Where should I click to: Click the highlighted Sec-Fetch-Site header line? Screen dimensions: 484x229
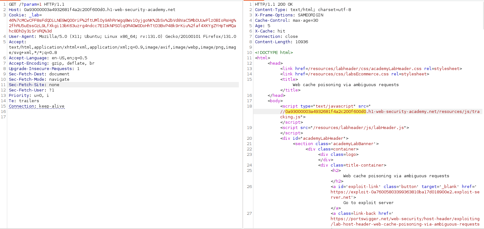pos(34,85)
